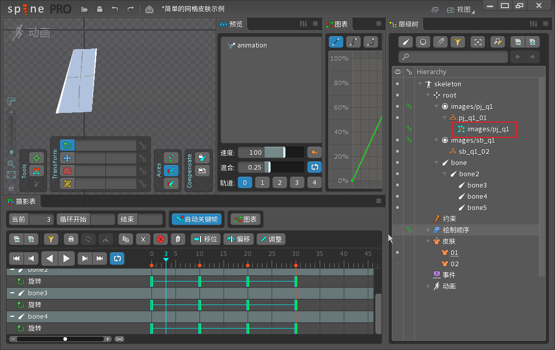The height and width of the screenshot is (350, 555).
Task: Toggle visibility dot for skin 01
Action: coord(397,252)
